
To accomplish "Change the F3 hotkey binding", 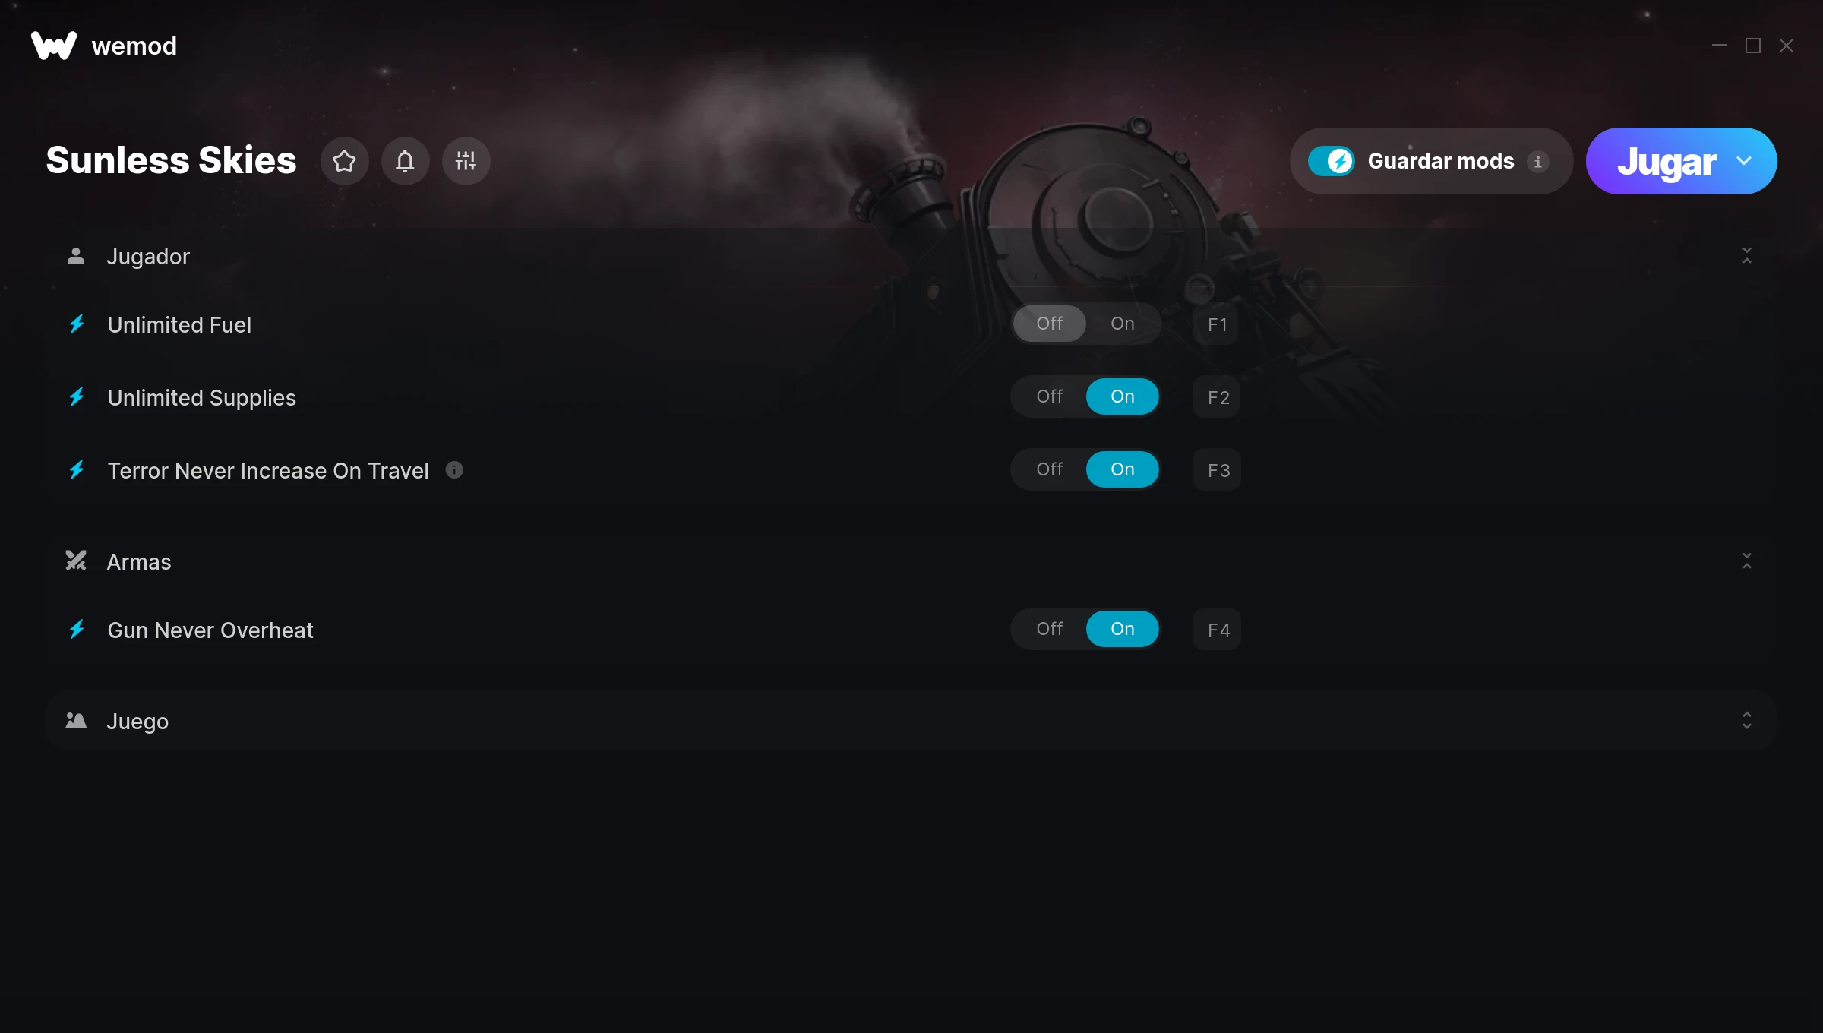I will coord(1217,471).
